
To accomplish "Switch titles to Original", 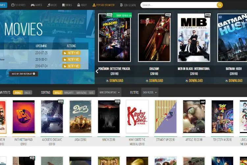I will click(18, 92).
